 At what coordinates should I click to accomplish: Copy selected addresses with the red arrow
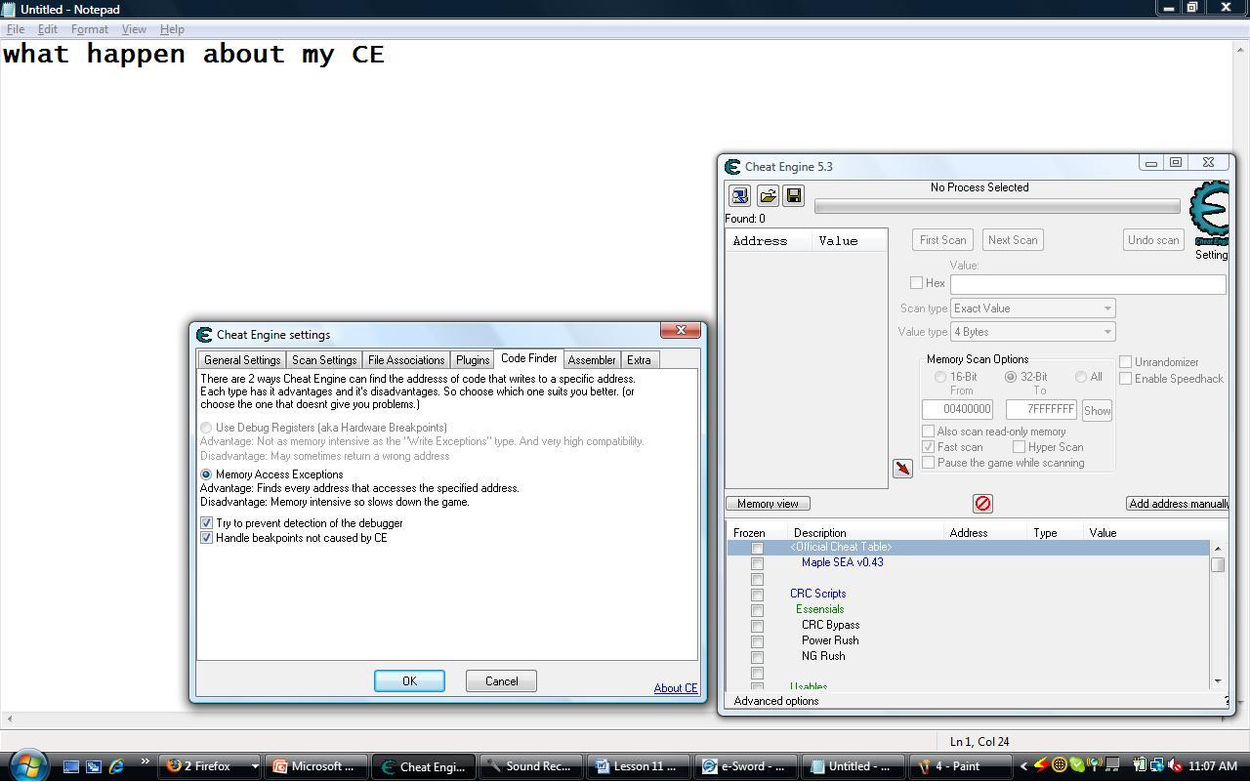[902, 469]
